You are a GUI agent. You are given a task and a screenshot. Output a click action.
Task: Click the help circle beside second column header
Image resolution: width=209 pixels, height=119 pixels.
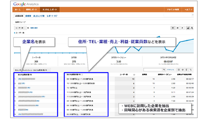(x=82, y=75)
